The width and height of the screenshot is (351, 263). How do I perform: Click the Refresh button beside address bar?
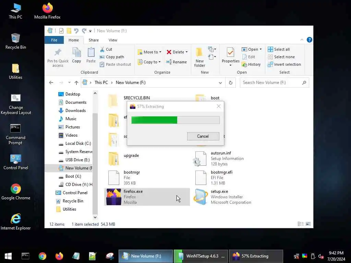tap(231, 83)
